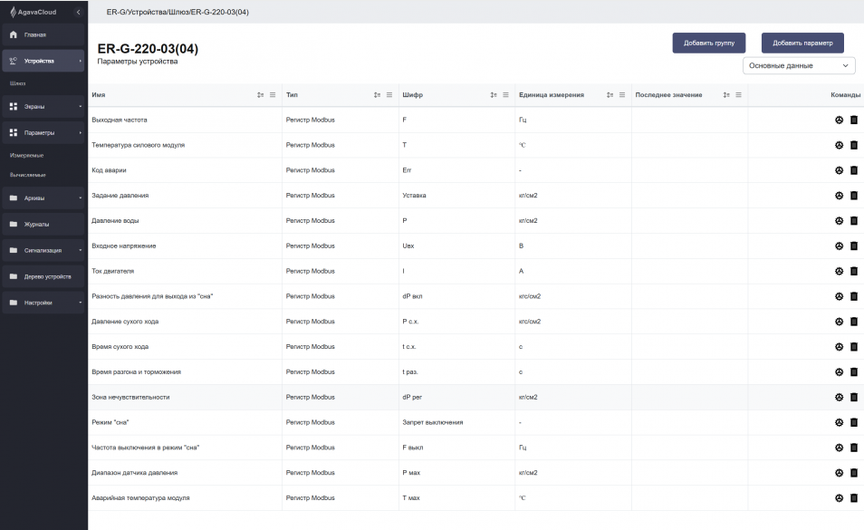Click the Добавить группу button
This screenshot has height=530, width=864.
click(x=708, y=43)
